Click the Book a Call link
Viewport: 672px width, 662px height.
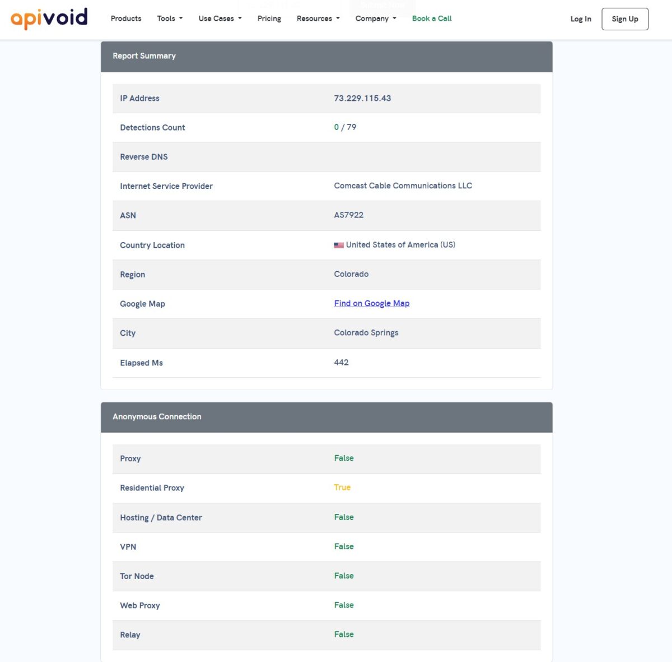(x=432, y=18)
